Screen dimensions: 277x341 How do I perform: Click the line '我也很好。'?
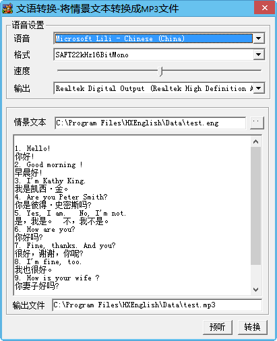click(33, 270)
